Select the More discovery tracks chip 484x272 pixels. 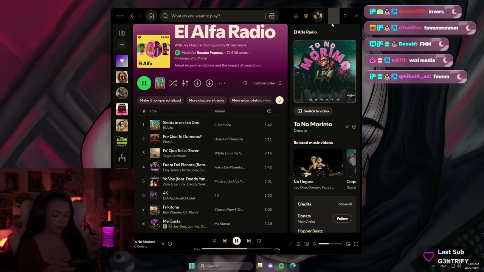206,100
